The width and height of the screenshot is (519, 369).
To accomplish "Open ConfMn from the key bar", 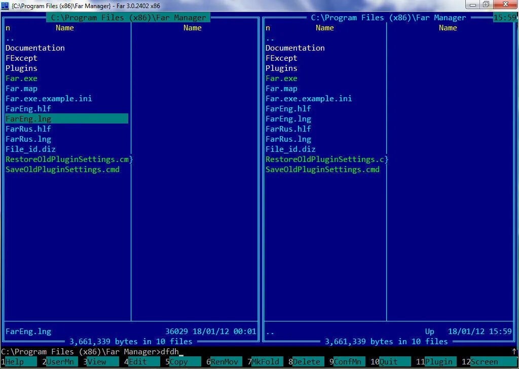I will coord(347,362).
